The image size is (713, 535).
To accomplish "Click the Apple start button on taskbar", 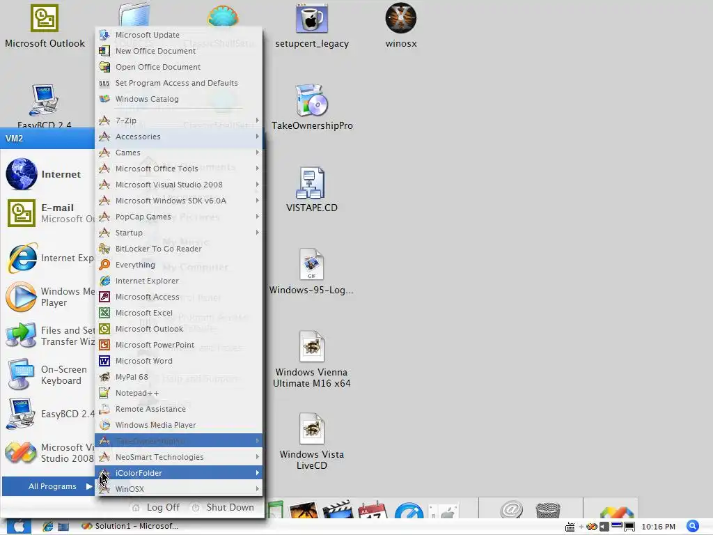I will 19,527.
